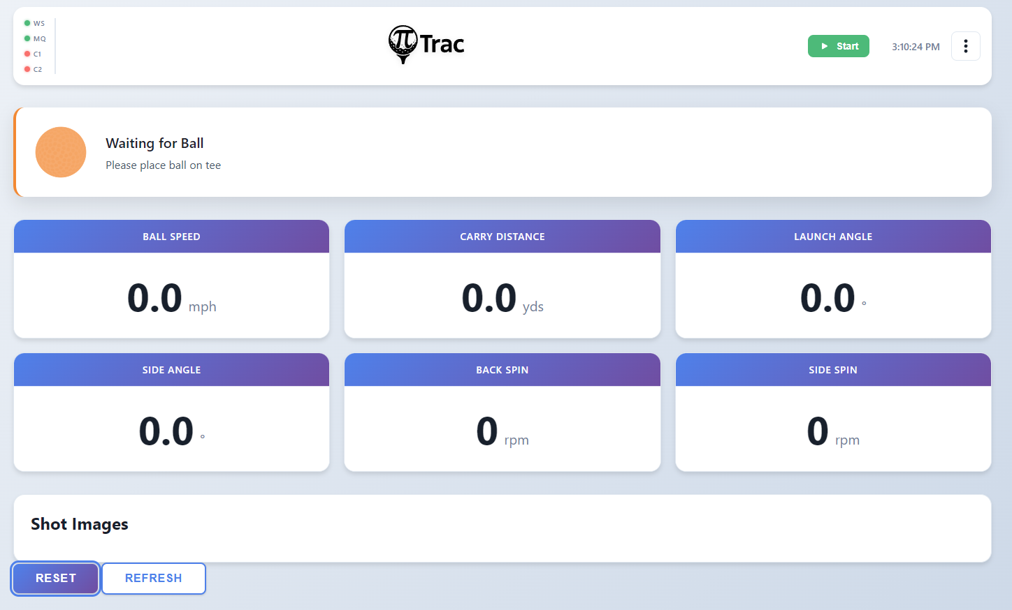Click the 3:10:24 PM clock display
The width and height of the screenshot is (1012, 610).
(x=915, y=47)
